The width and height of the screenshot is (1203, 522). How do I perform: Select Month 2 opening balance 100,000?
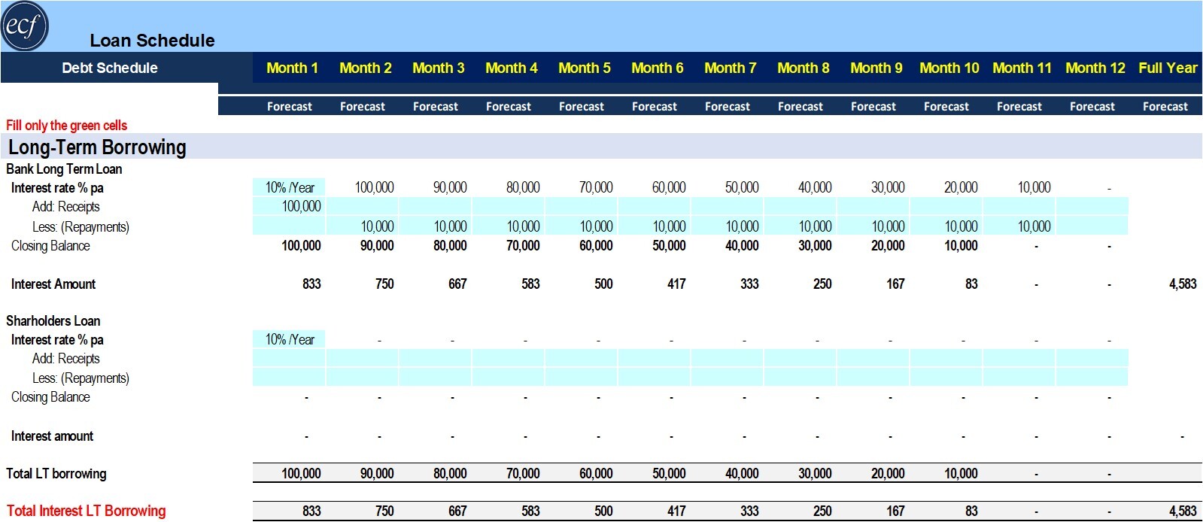(374, 187)
